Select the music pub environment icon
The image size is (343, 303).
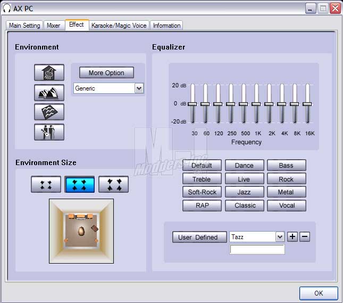point(49,132)
